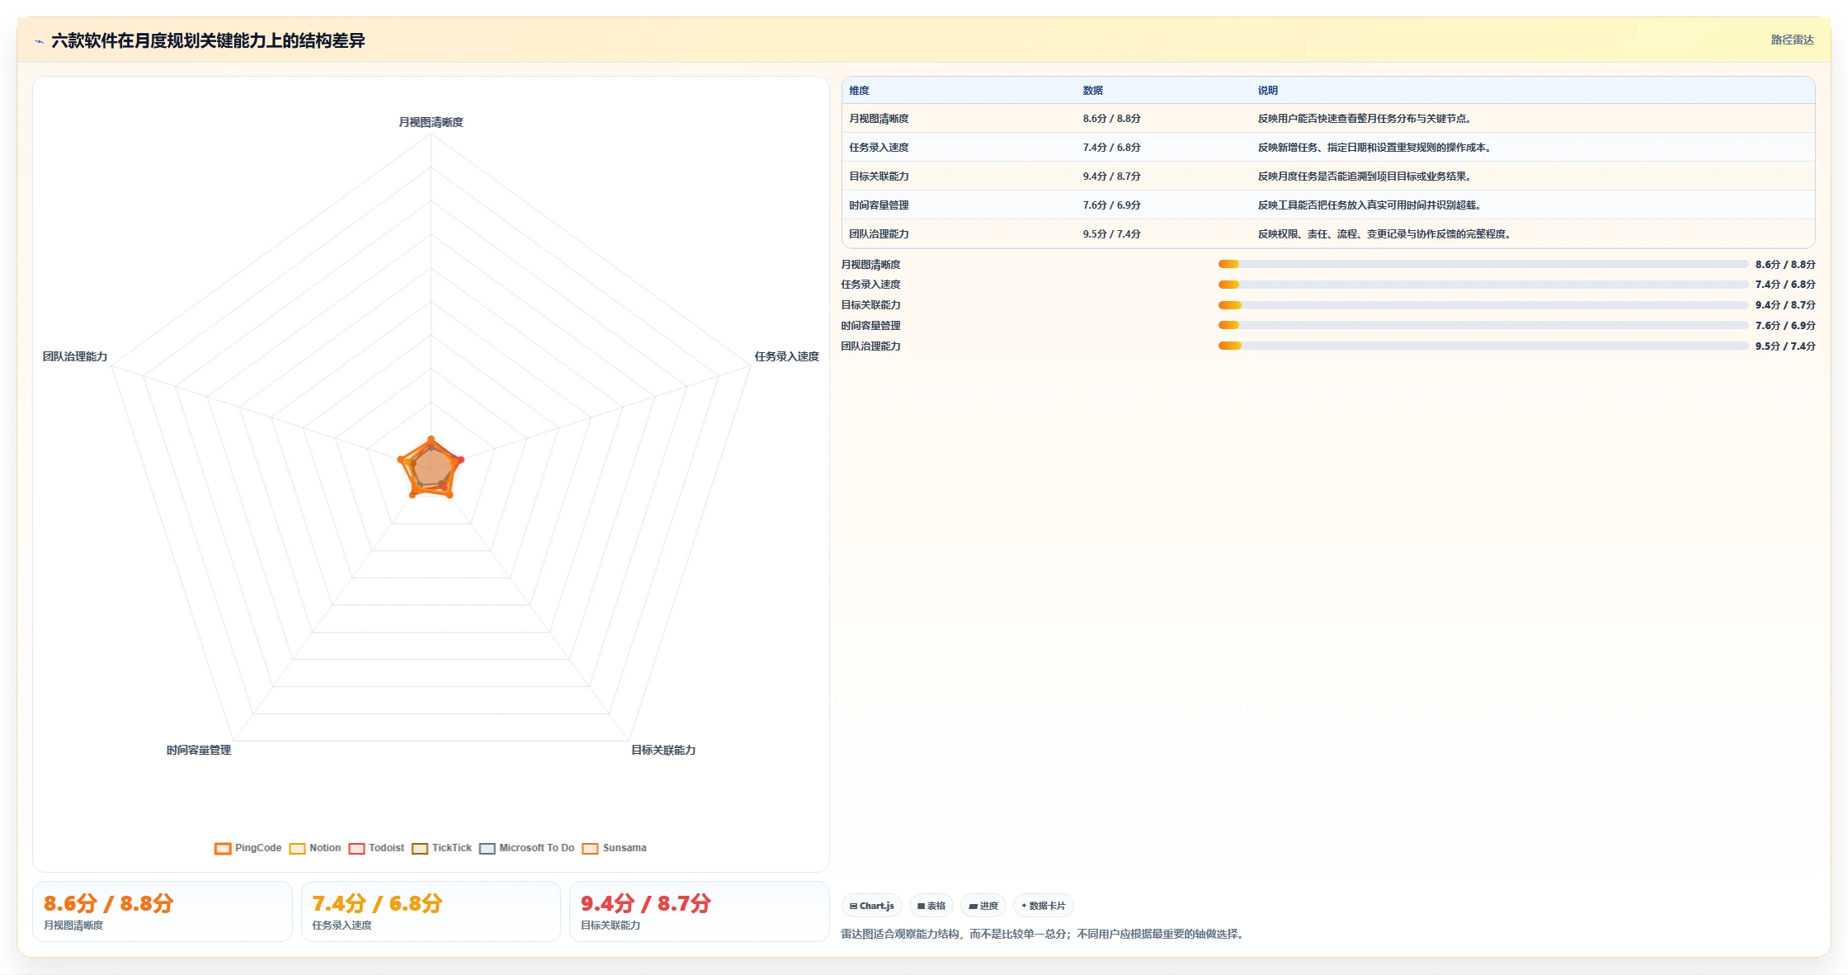Open the 9.4分 / 8.7分 目标关联能力 data card
This screenshot has height=975, width=1848.
(700, 911)
